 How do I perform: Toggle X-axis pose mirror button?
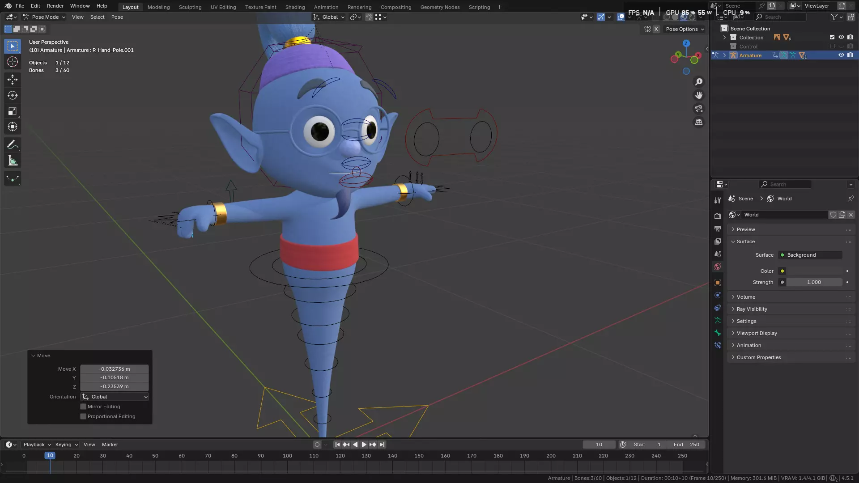coord(656,29)
